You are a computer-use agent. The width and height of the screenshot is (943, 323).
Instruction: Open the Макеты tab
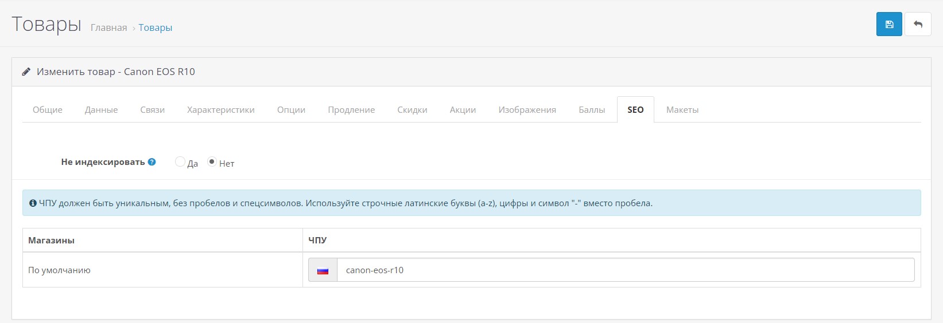click(682, 109)
